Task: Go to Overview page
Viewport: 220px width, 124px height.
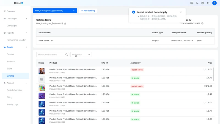Action: pyautogui.click(x=11, y=11)
